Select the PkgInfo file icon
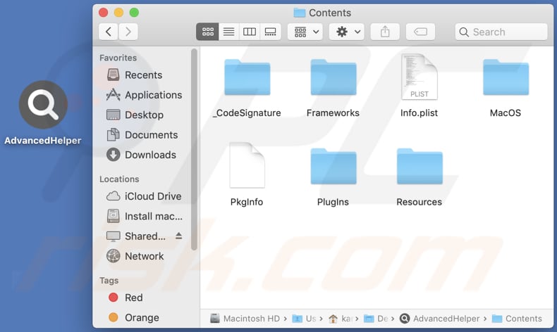Image resolution: width=557 pixels, height=332 pixels. pyautogui.click(x=247, y=165)
